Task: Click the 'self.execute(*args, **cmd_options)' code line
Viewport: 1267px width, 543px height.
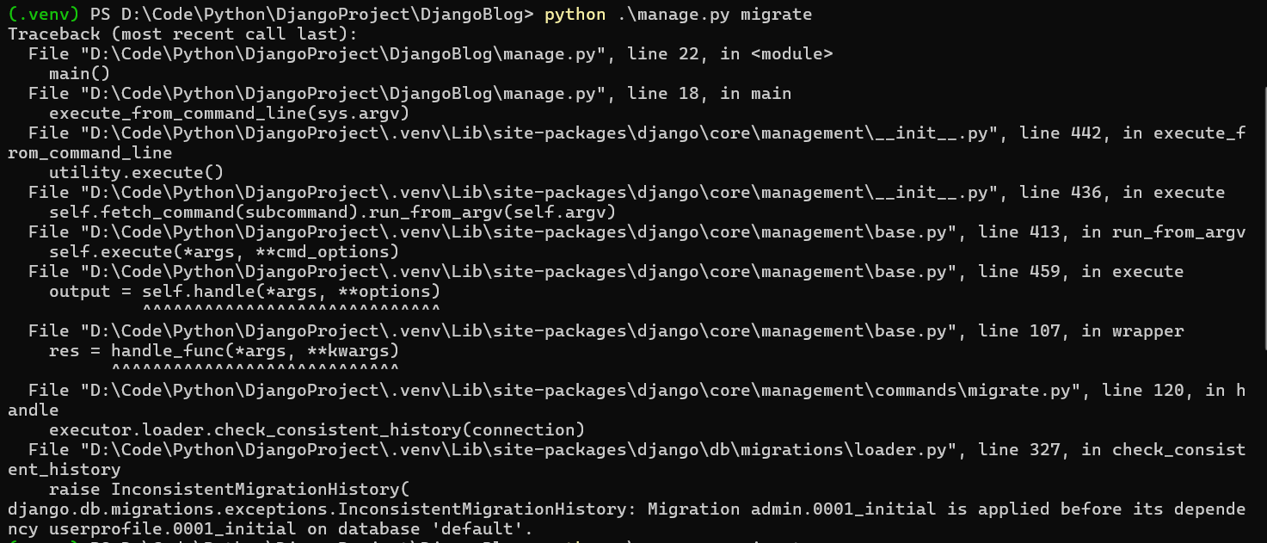Action: (x=224, y=251)
